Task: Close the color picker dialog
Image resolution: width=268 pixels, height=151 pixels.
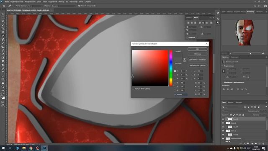Action: 206,44
